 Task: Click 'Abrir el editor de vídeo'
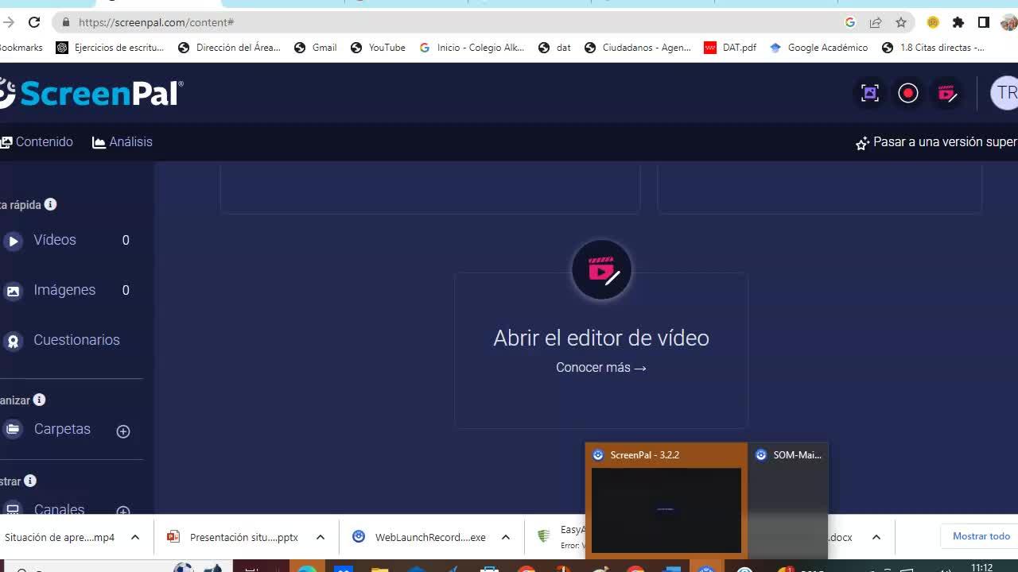tap(601, 338)
